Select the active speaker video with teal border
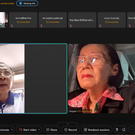Image resolution: width=135 pixels, height=135 pixels. (x=33, y=78)
